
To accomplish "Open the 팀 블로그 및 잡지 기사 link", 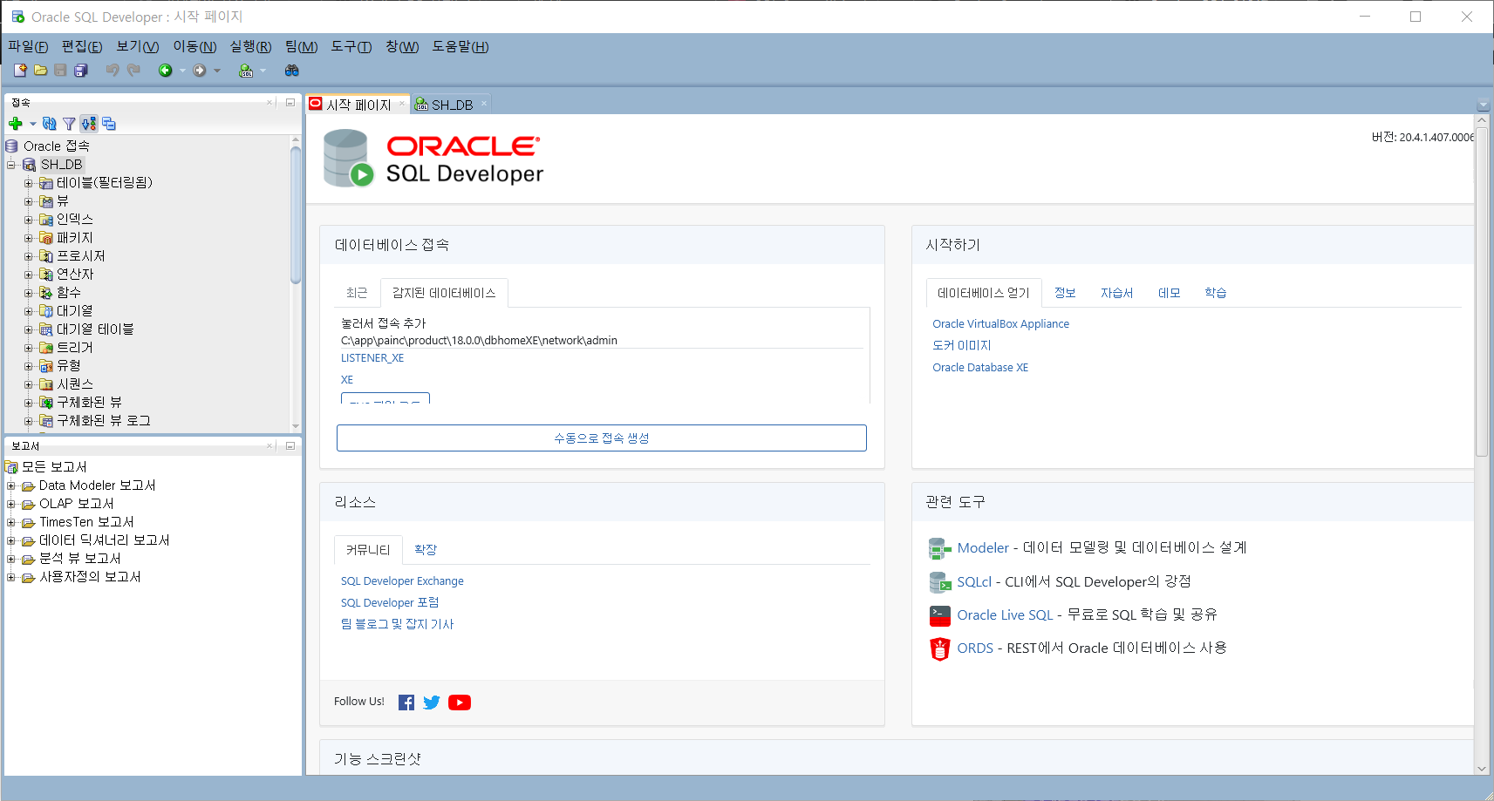I will [x=397, y=625].
